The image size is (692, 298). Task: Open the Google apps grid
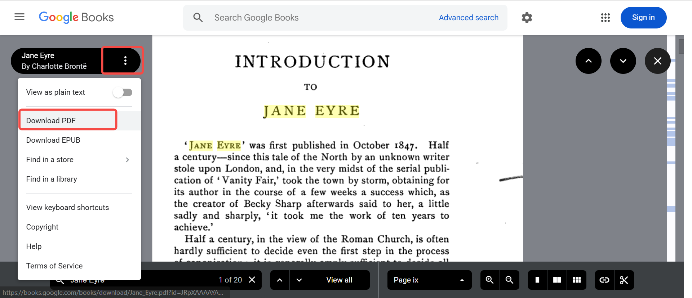click(x=605, y=17)
